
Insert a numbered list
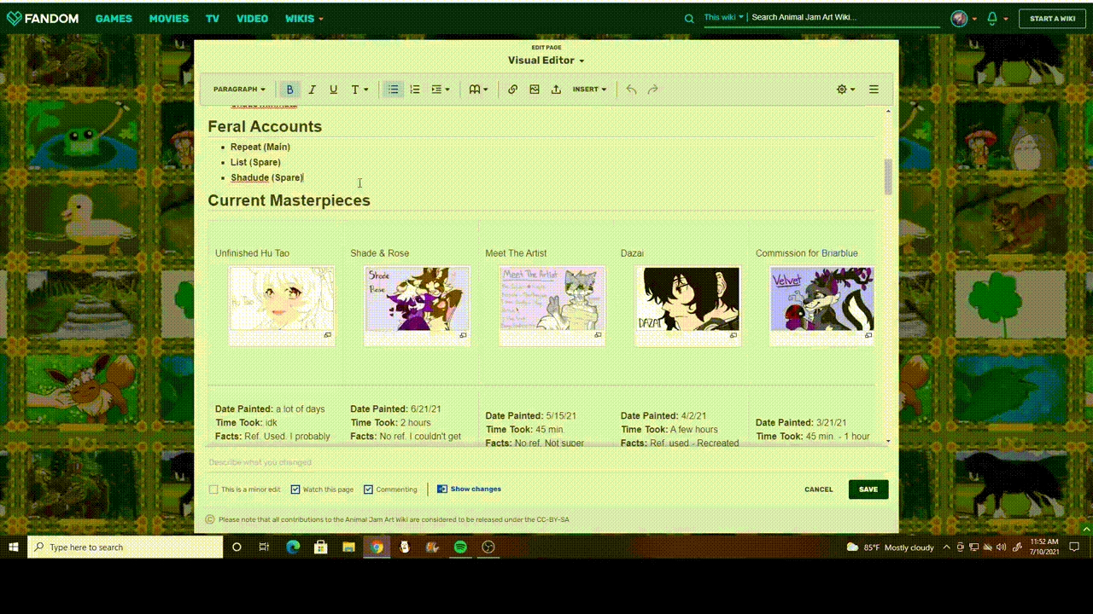coord(415,90)
